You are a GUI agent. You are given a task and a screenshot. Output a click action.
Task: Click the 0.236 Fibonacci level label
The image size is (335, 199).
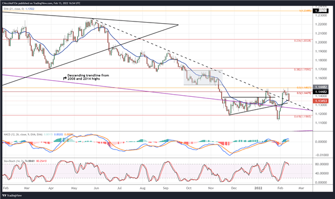pyautogui.click(x=303, y=40)
